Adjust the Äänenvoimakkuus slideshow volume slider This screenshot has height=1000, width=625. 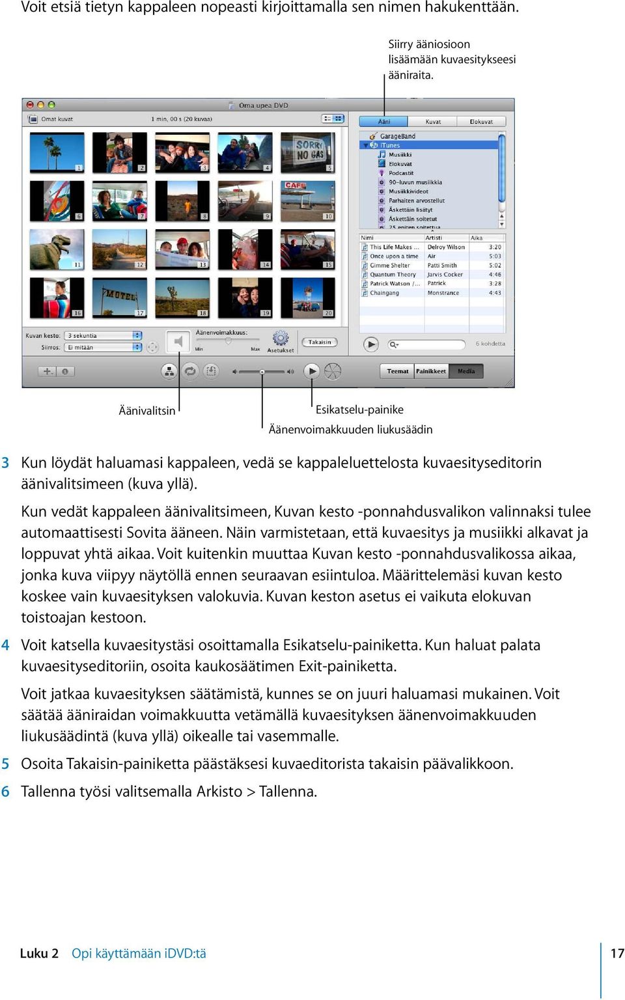coord(228,341)
